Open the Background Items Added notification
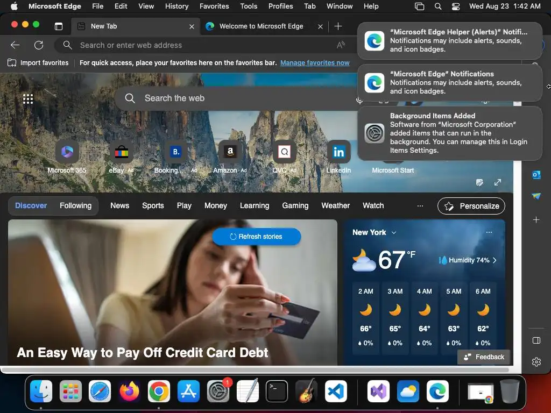The height and width of the screenshot is (413, 551). [x=449, y=133]
